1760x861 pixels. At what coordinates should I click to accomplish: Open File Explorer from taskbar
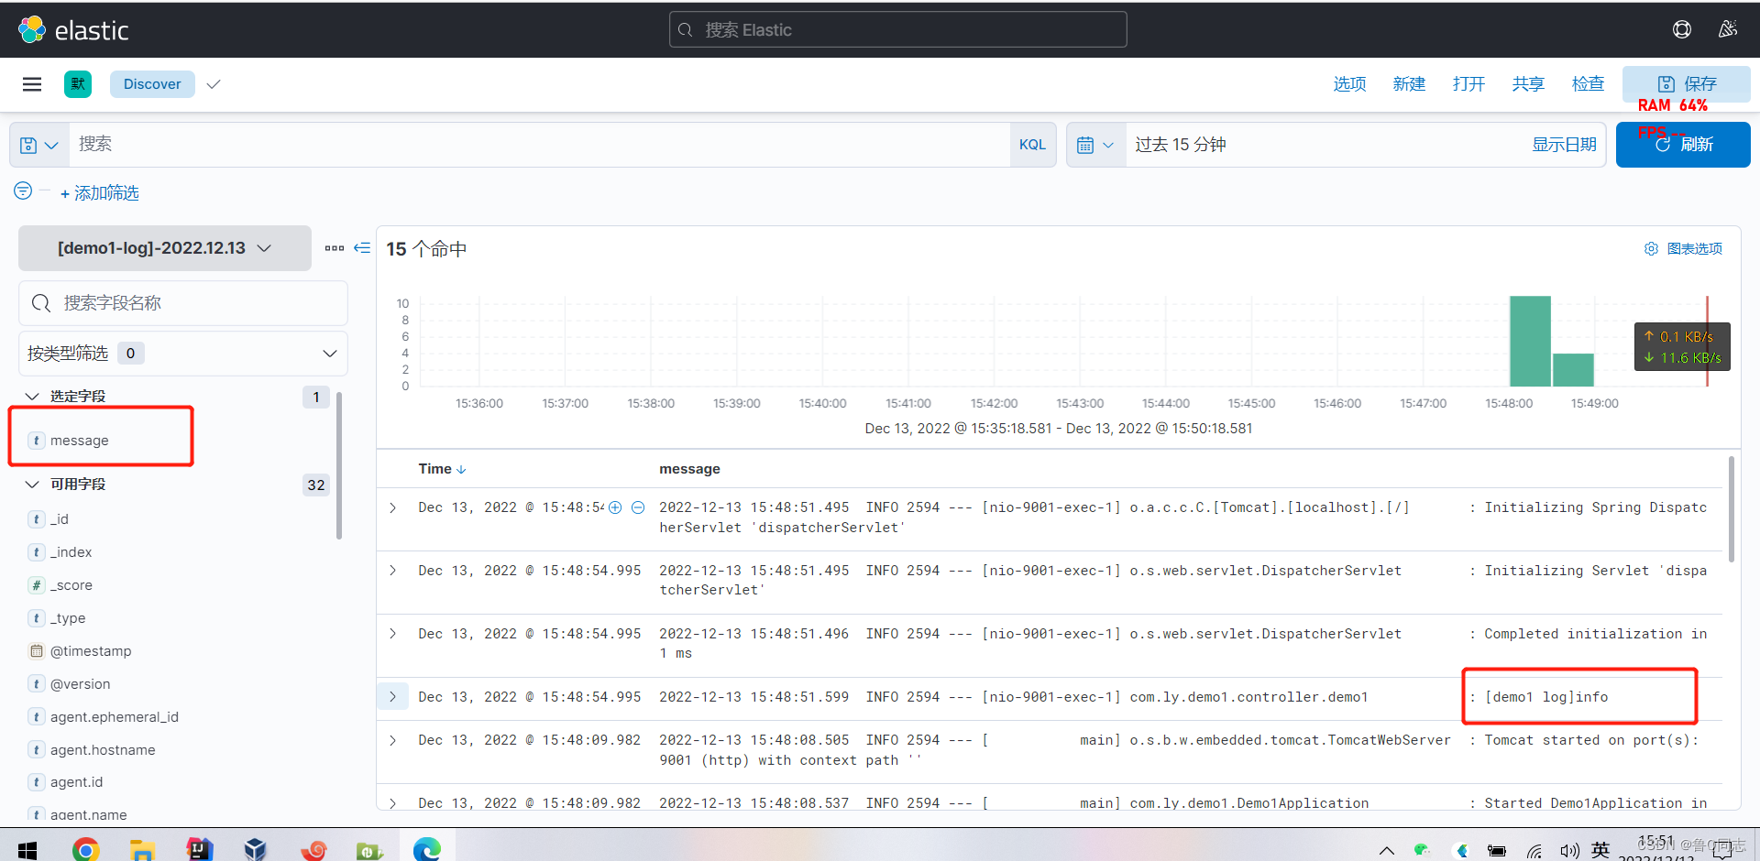[x=142, y=849]
